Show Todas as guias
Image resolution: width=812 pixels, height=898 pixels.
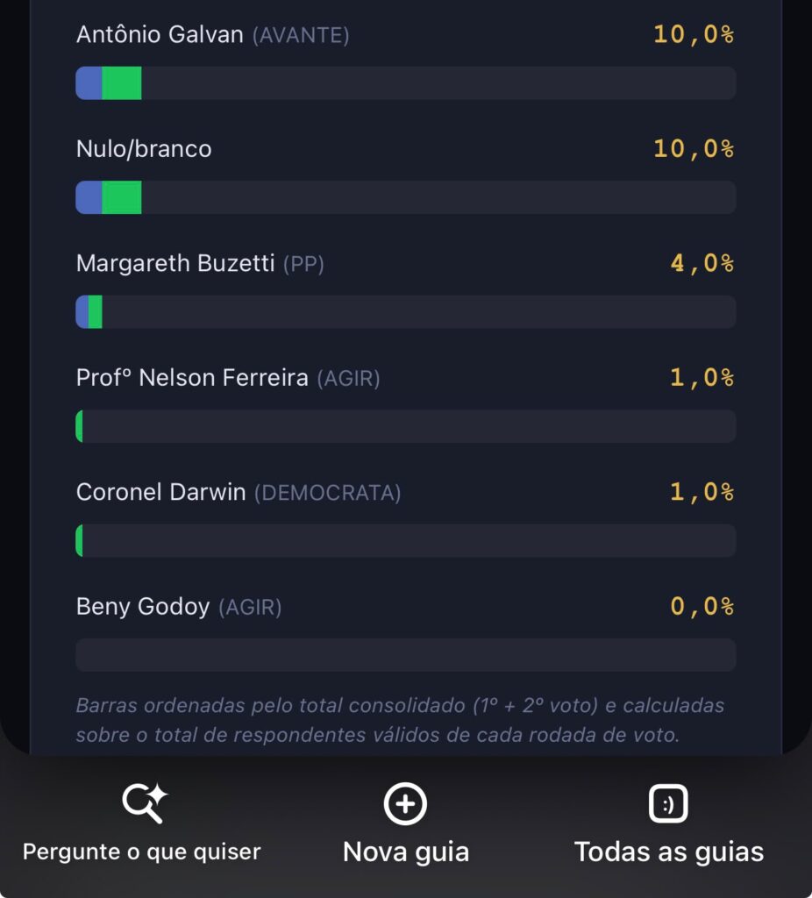click(669, 852)
